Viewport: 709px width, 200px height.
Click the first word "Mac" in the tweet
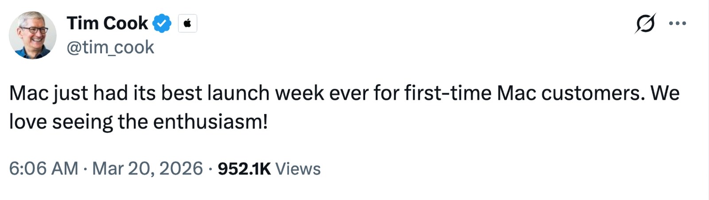(x=28, y=93)
